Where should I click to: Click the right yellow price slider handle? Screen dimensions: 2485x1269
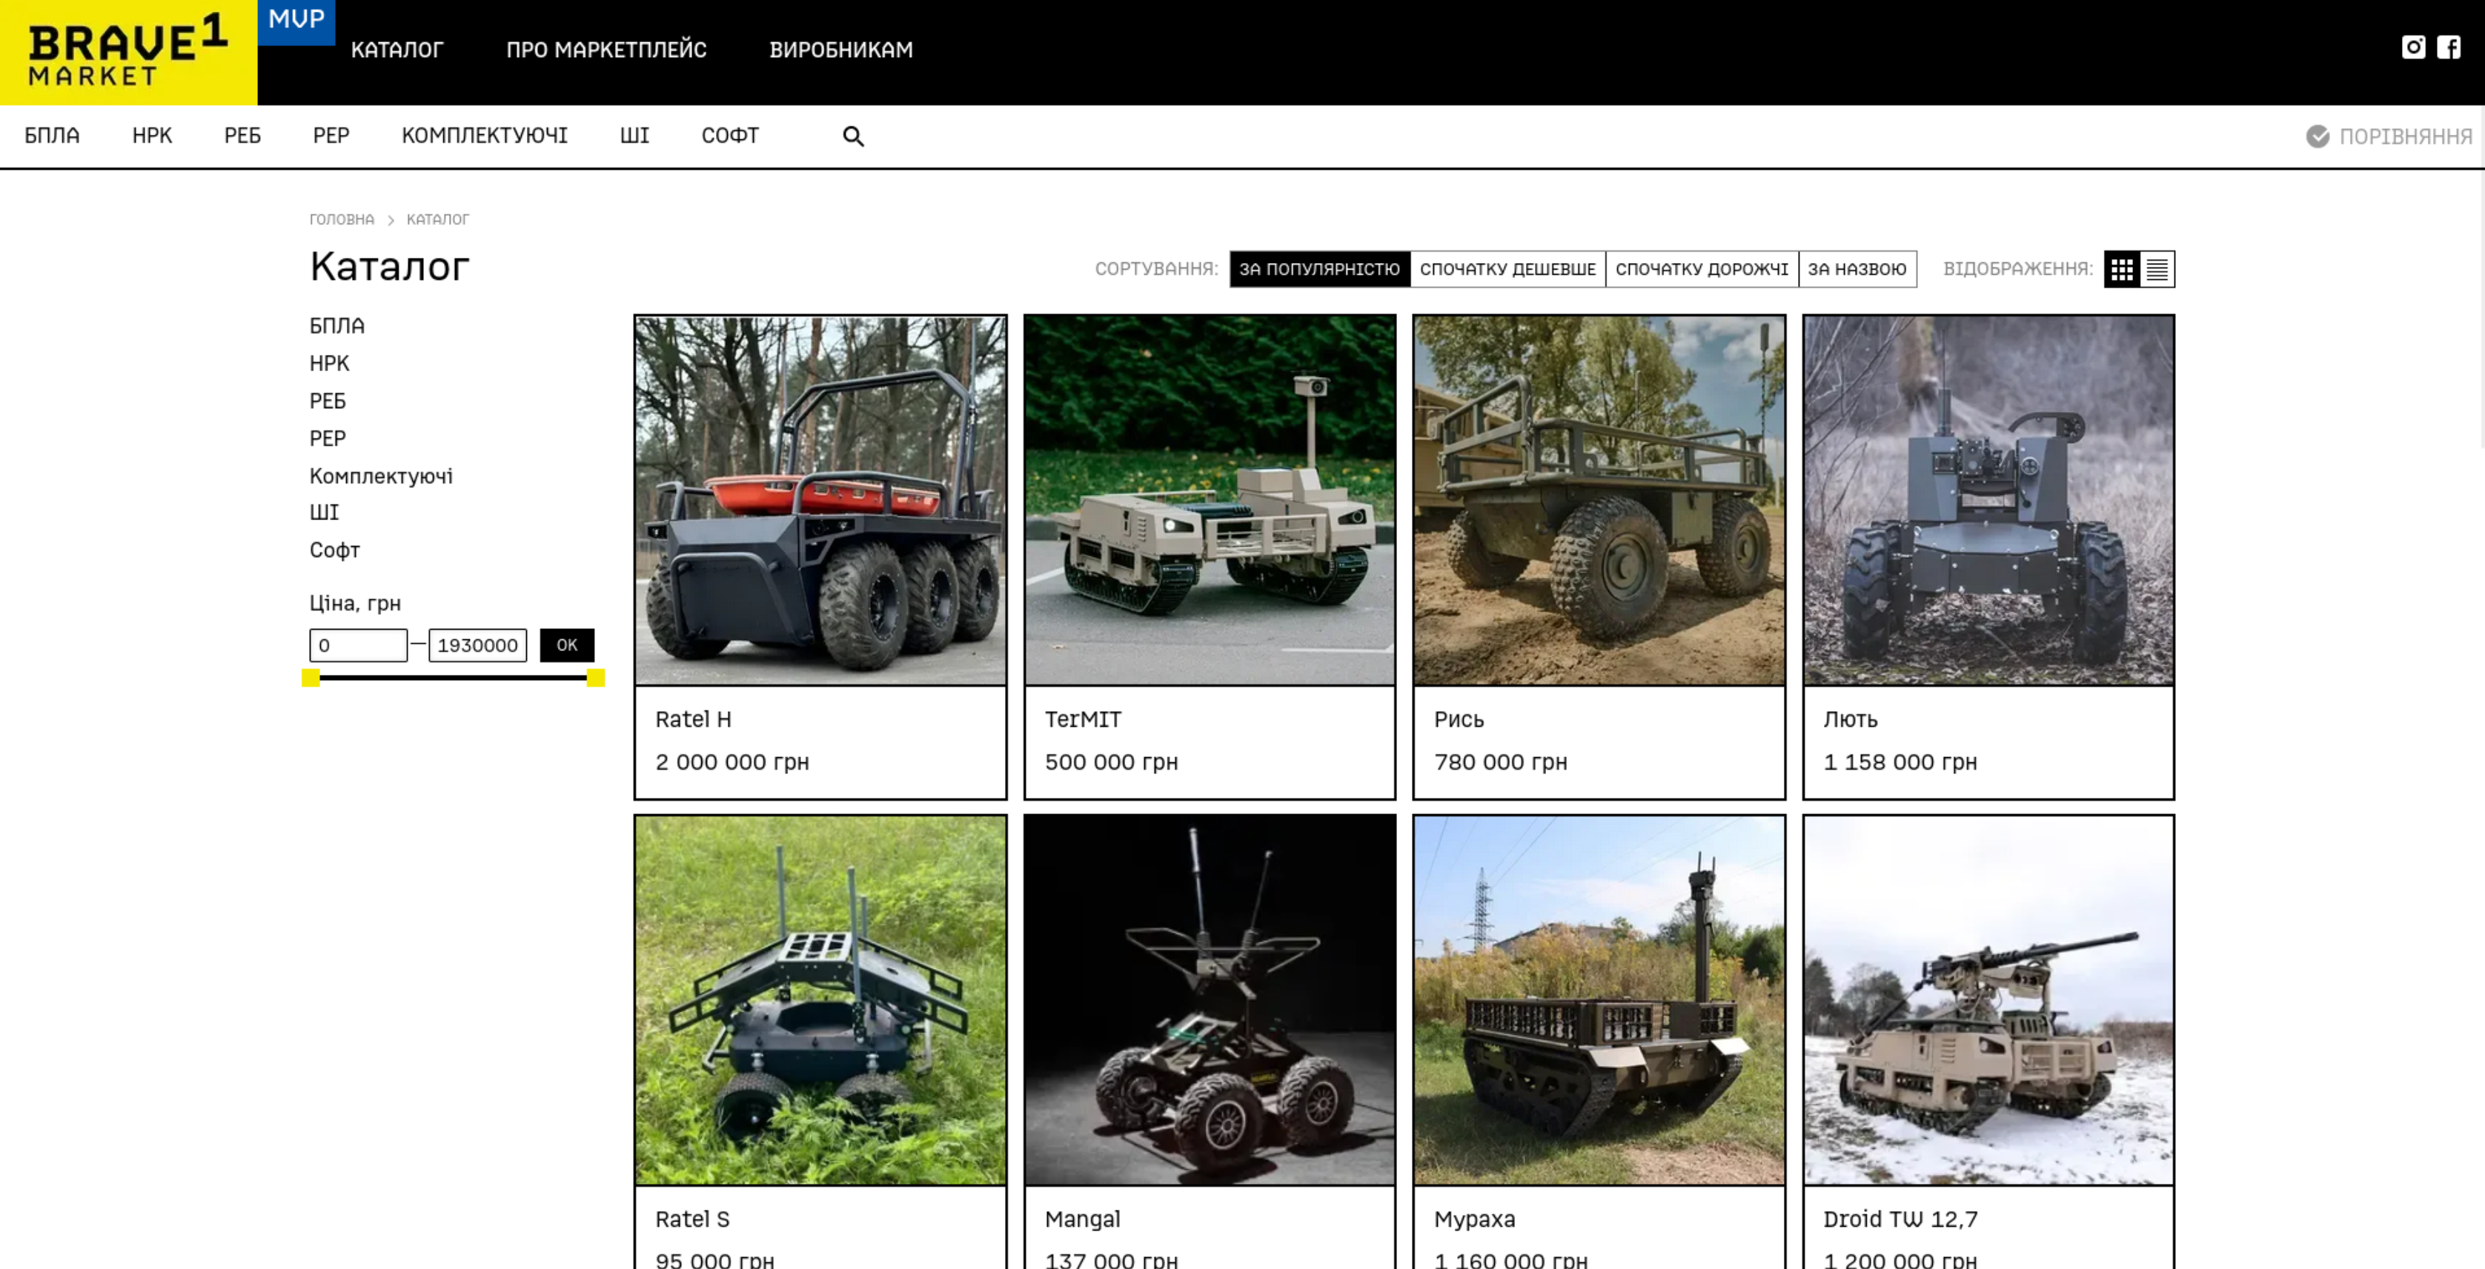click(x=595, y=678)
